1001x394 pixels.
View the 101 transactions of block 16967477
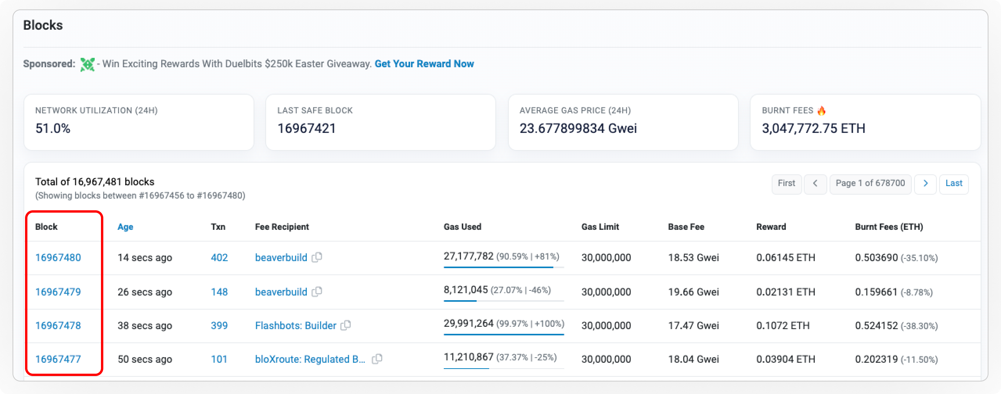[x=219, y=359]
